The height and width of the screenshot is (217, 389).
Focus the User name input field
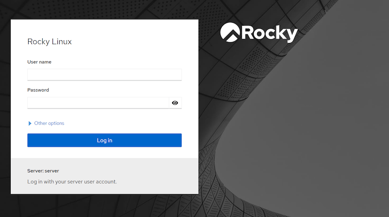coord(105,75)
